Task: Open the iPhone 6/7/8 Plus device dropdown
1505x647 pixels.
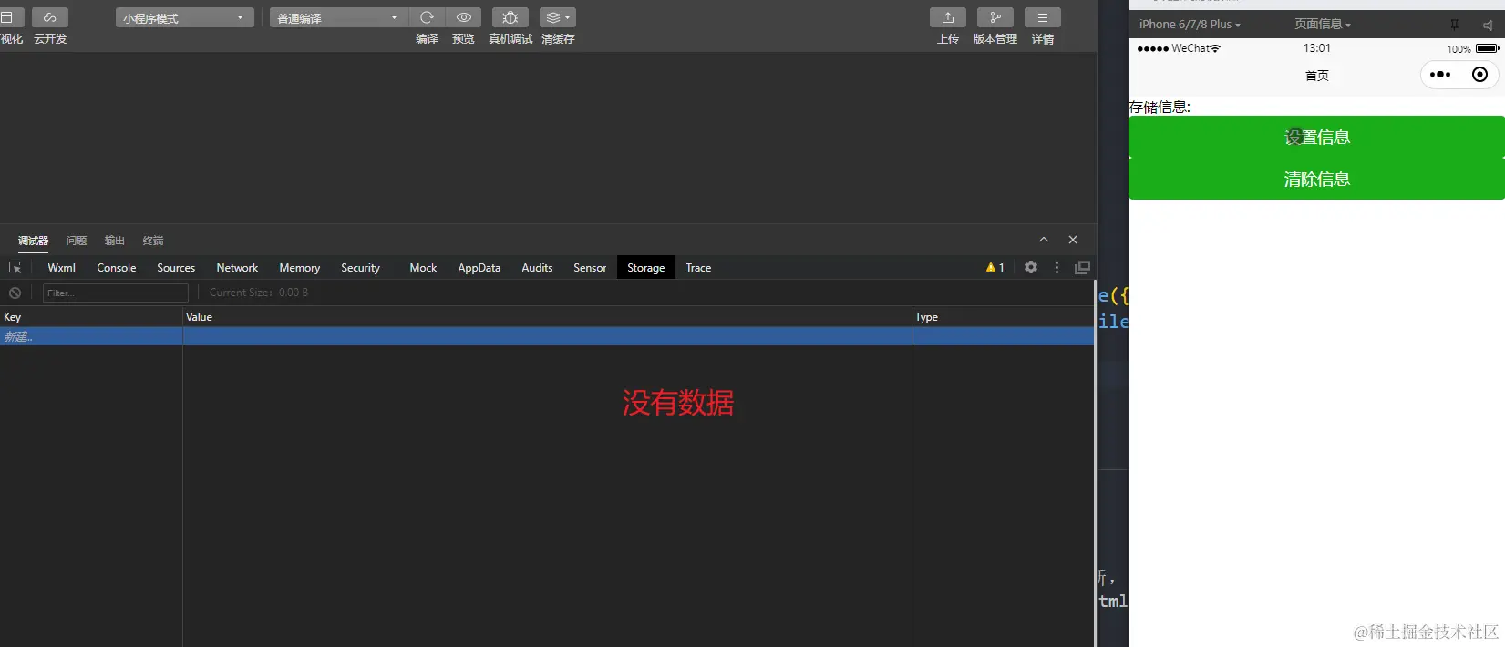Action: coord(1190,25)
